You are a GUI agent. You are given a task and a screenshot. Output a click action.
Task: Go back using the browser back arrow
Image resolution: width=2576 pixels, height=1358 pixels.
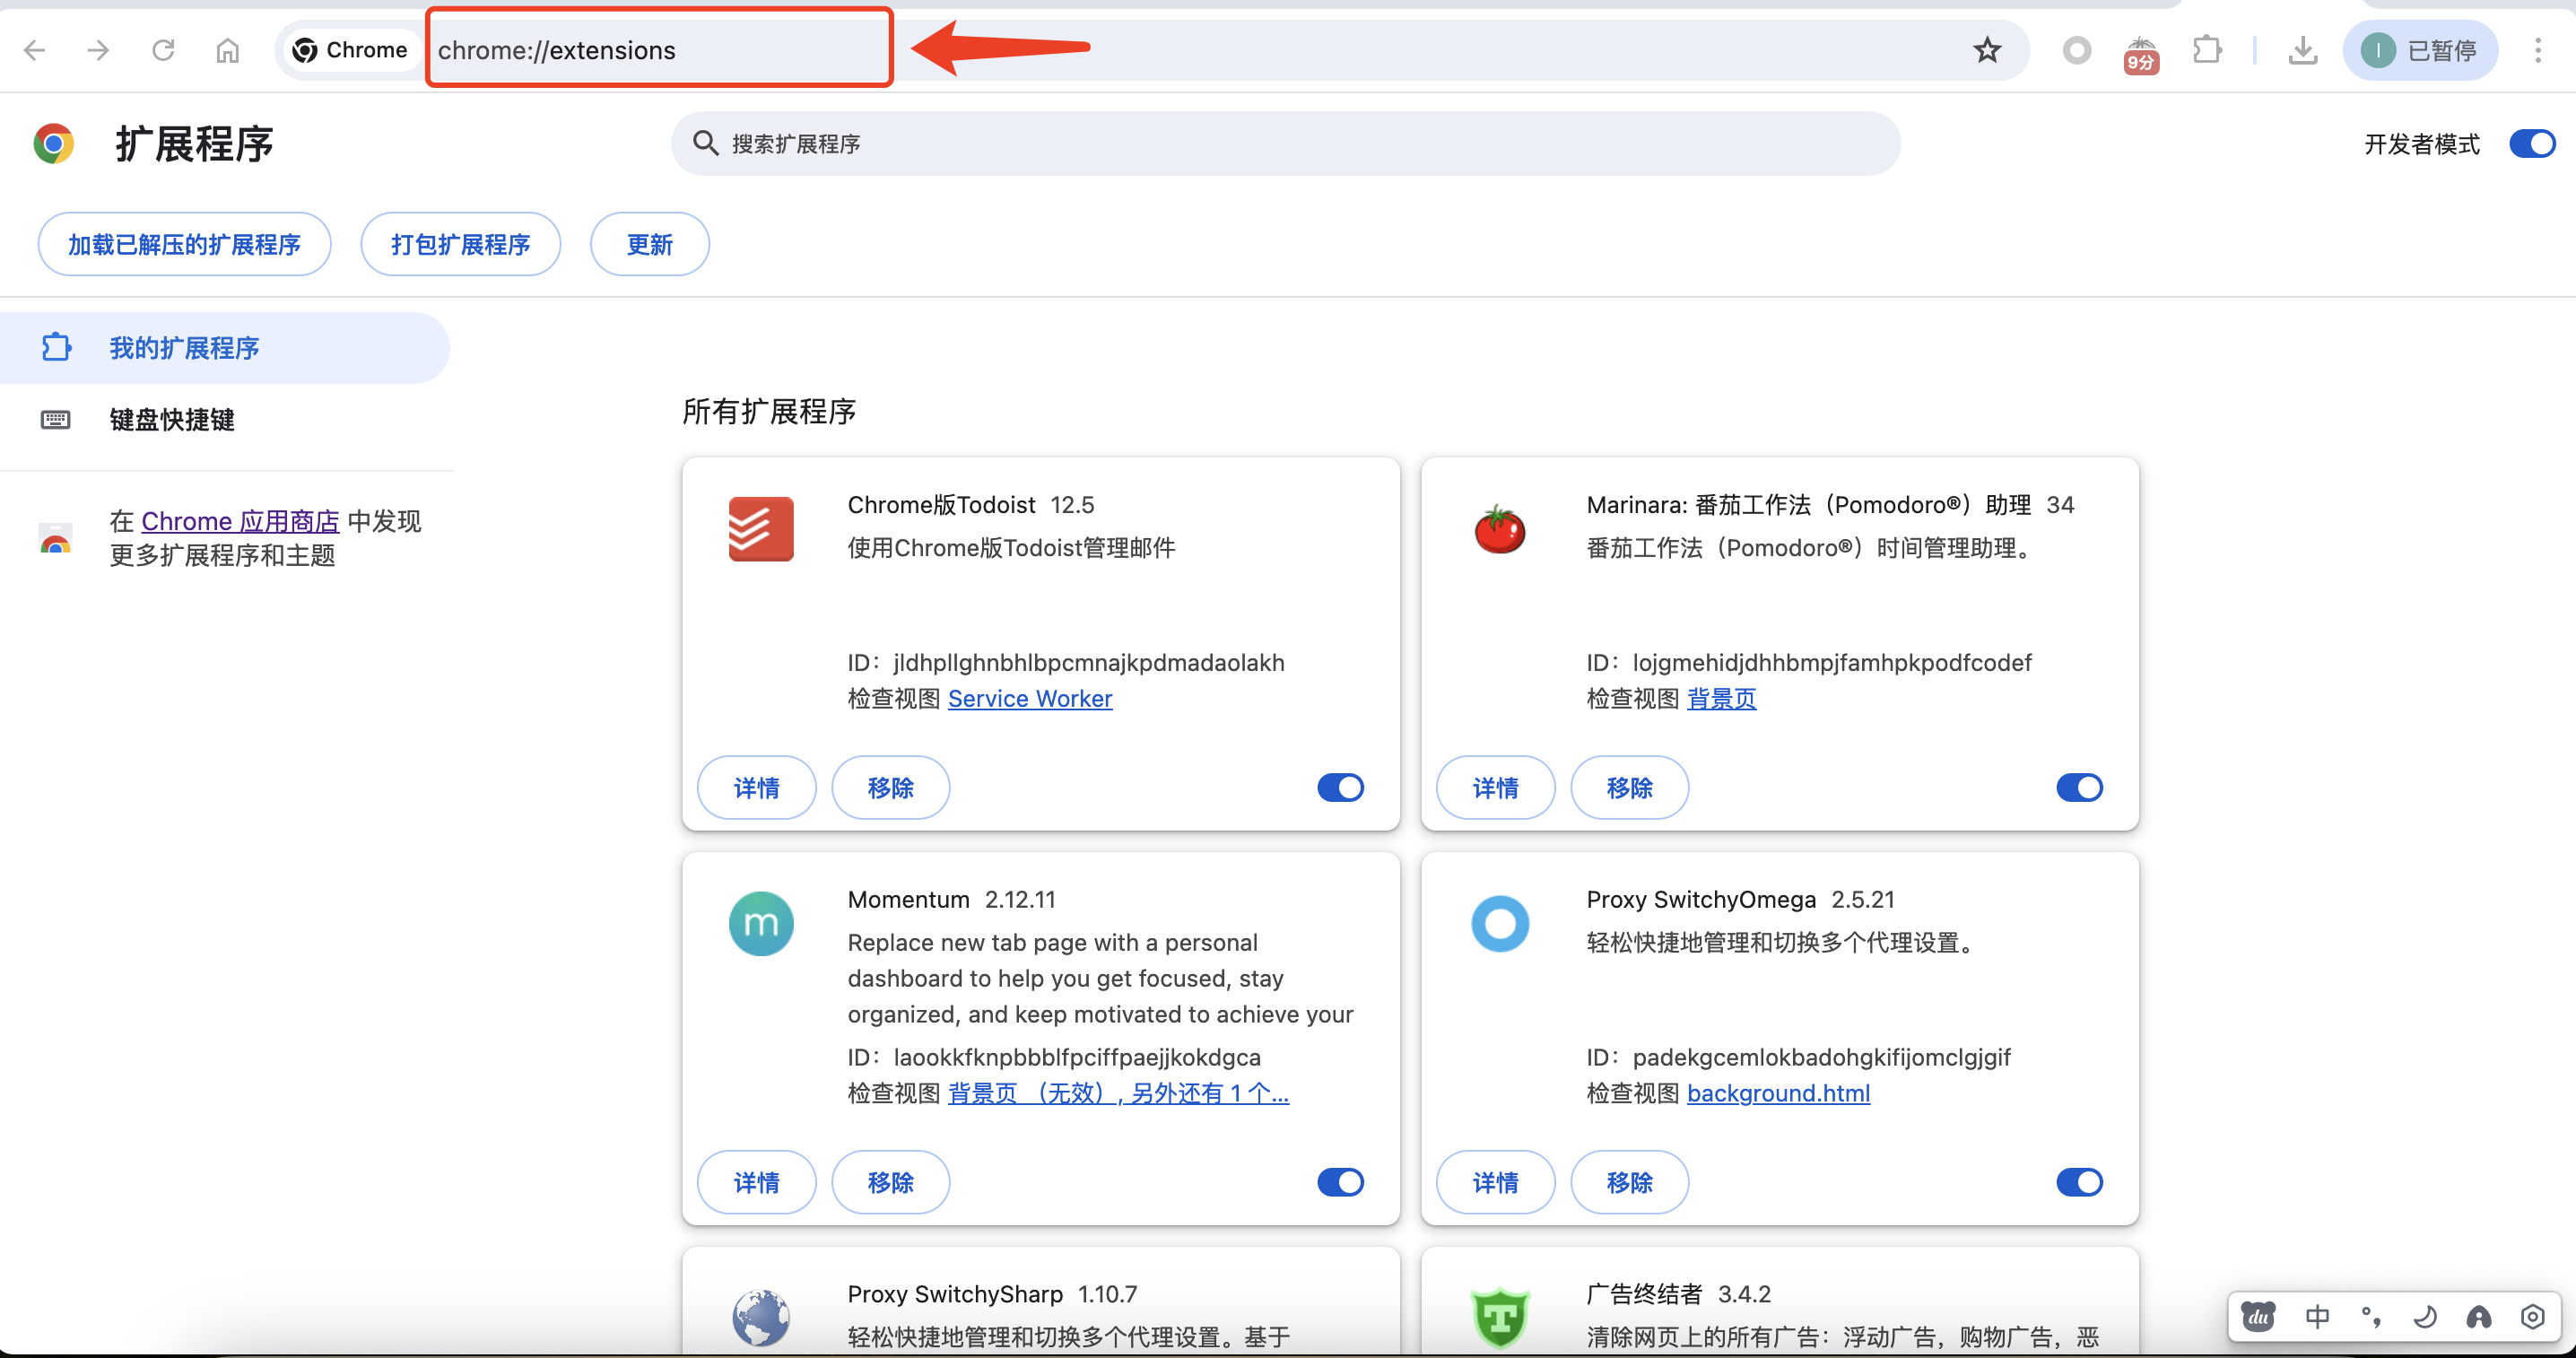click(34, 50)
